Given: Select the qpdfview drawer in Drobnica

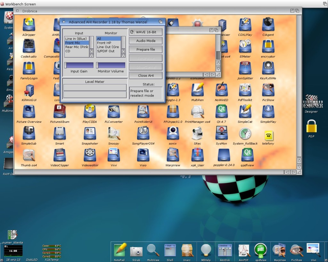Looking at the screenshot, I should (x=247, y=155).
